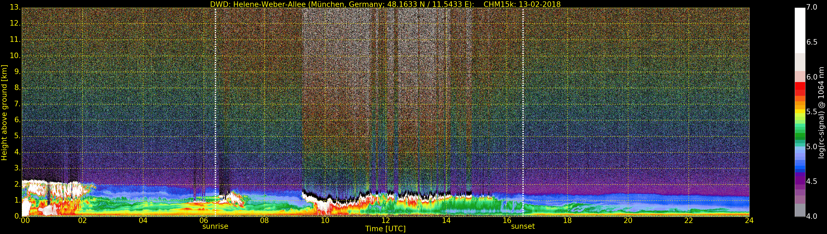Click colorbar tick value "4.5"
Image resolution: width=827 pixels, height=234 pixels.
point(812,181)
